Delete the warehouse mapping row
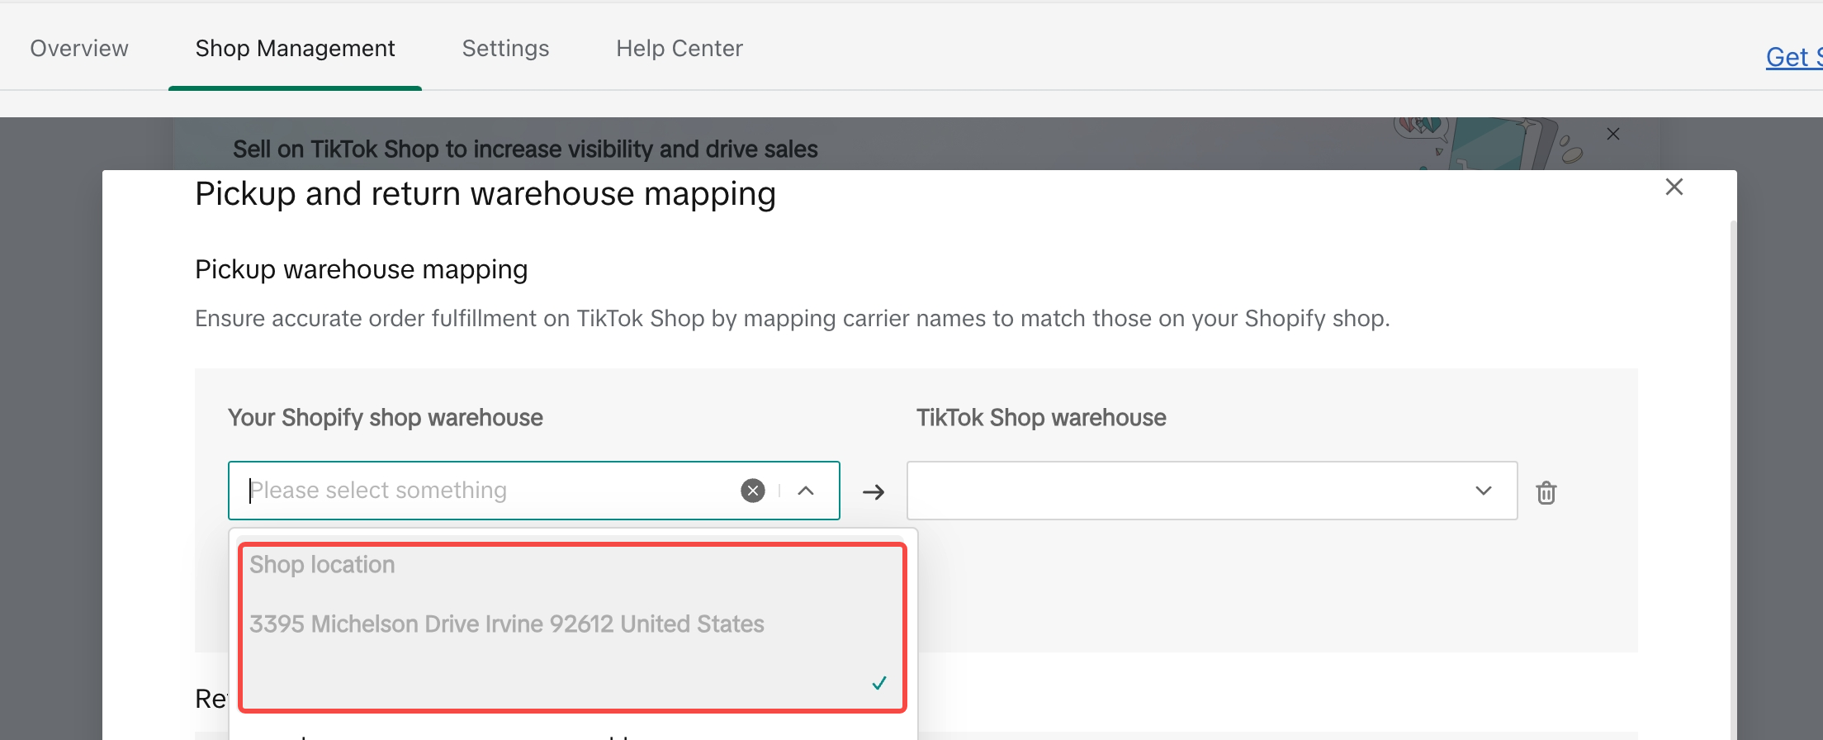 click(1546, 492)
